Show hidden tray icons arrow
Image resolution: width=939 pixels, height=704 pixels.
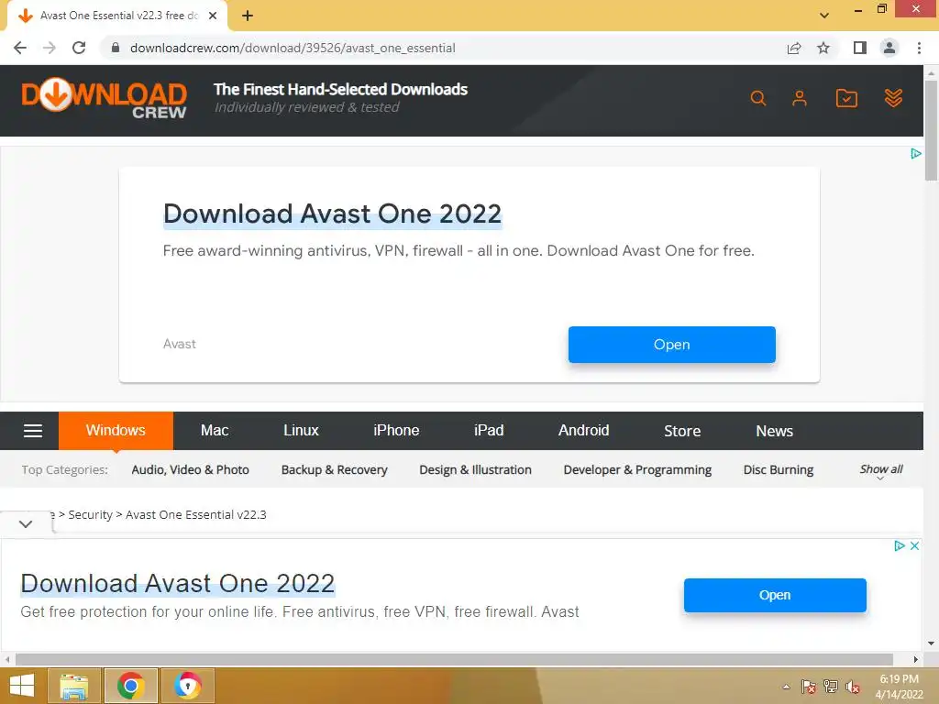point(786,687)
